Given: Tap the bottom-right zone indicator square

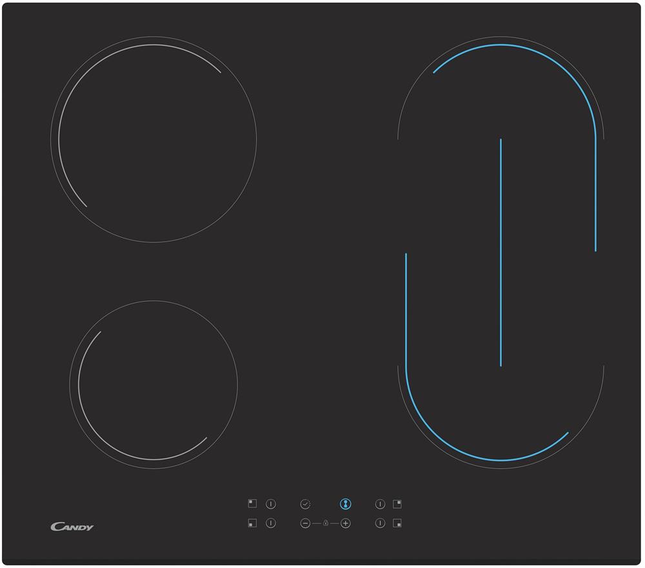Looking at the screenshot, I should coord(397,524).
